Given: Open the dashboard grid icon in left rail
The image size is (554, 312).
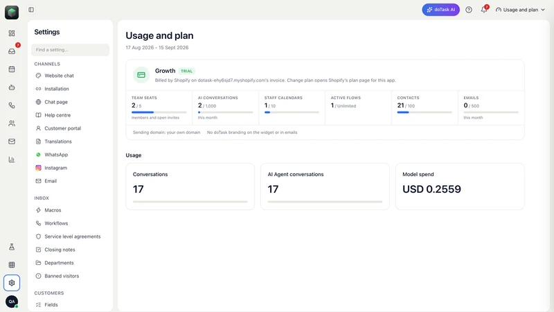Looking at the screenshot, I should [12, 33].
